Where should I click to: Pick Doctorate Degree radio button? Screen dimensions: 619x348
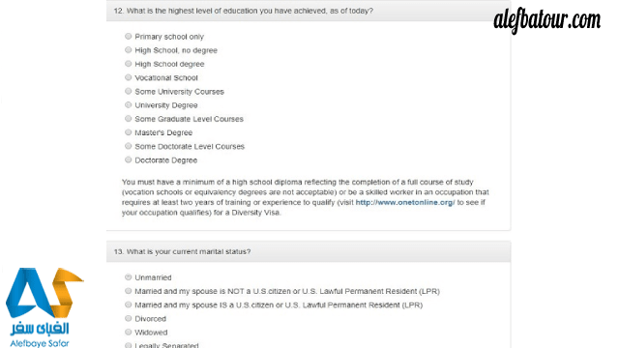(129, 159)
